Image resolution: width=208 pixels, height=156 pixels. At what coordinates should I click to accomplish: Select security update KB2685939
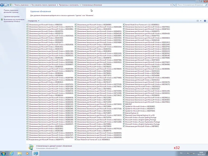coord(99,137)
